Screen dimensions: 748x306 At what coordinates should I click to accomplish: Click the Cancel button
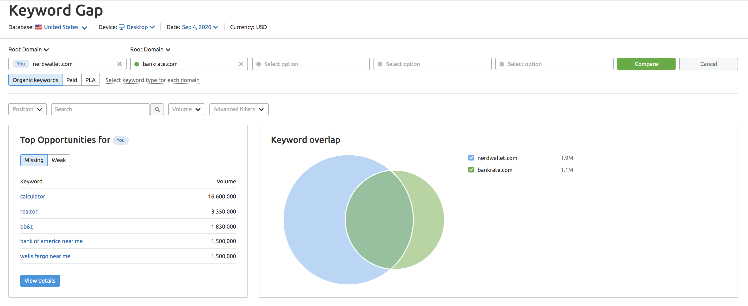(708, 64)
